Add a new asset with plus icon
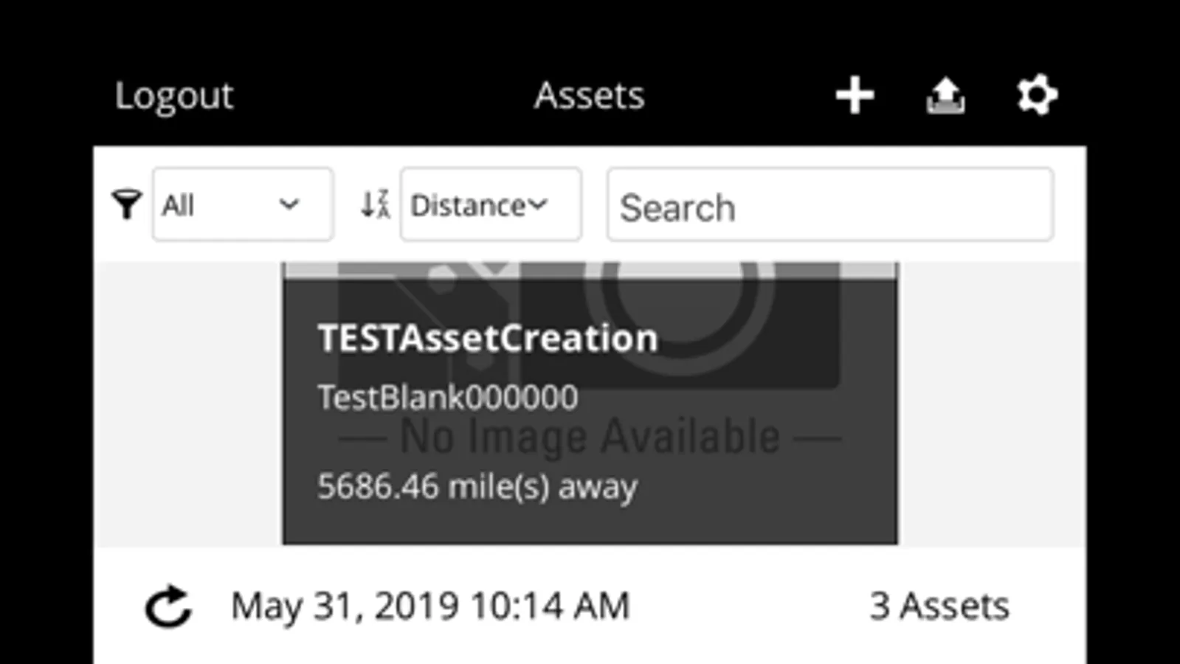The image size is (1180, 664). pos(855,96)
